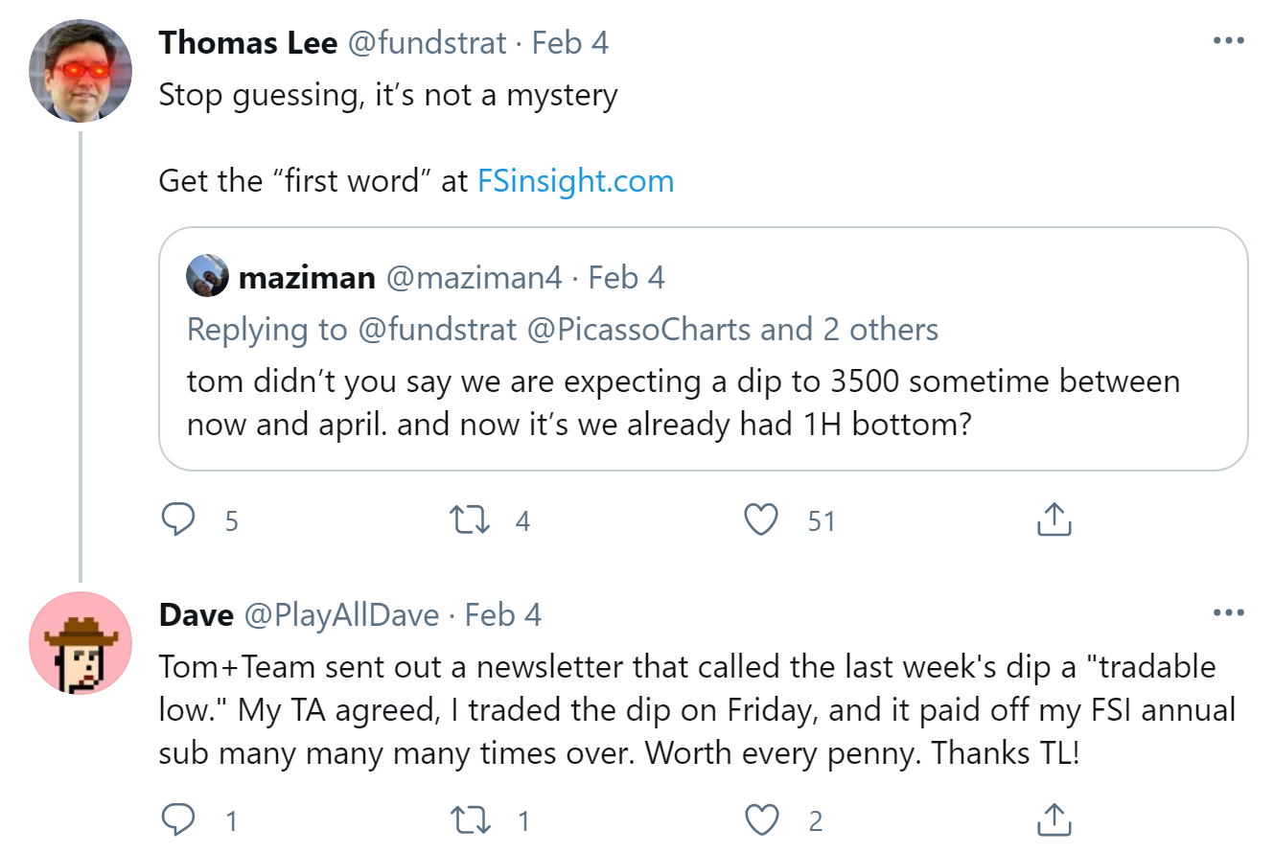Image resolution: width=1274 pixels, height=853 pixels.
Task: Share Thomas Lee's tweet
Action: coord(1054,520)
